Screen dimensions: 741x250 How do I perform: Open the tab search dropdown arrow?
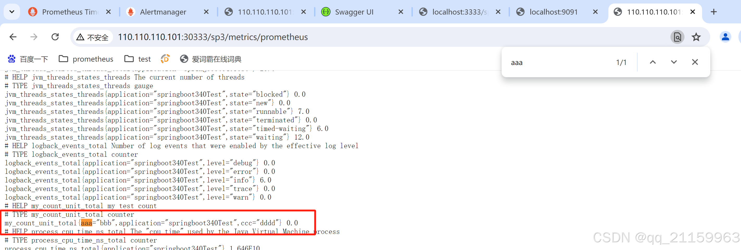tap(12, 12)
